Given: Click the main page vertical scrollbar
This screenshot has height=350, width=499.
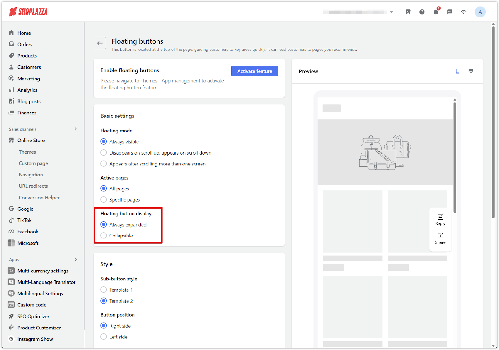Looking at the screenshot, I should click(493, 122).
